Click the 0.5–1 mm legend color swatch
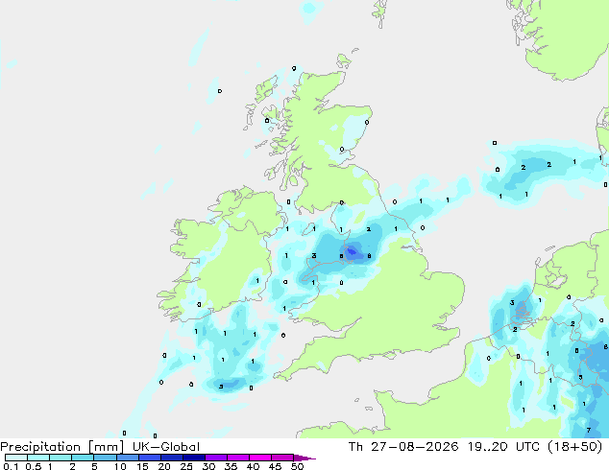 coord(38,458)
